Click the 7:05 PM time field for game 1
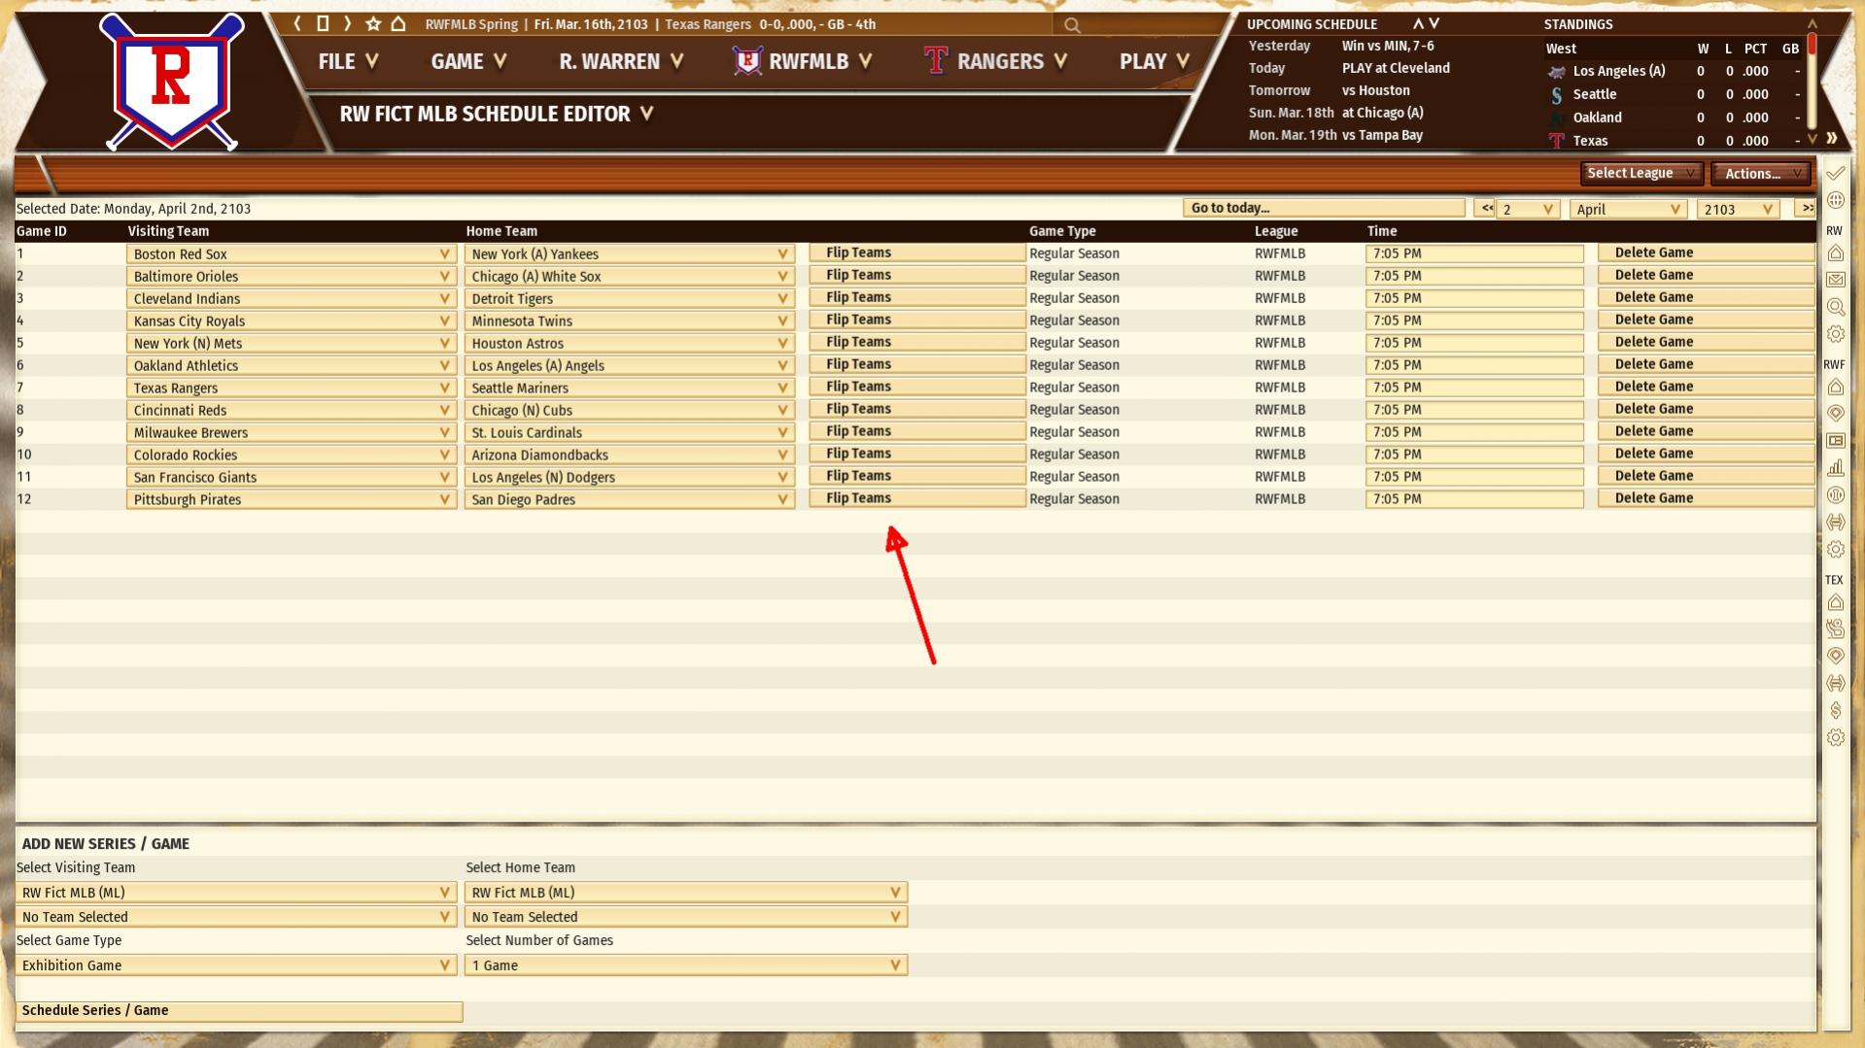This screenshot has height=1048, width=1865. [x=1474, y=254]
